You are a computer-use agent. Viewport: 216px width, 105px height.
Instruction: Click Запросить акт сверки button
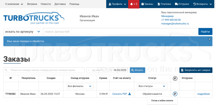196,70
